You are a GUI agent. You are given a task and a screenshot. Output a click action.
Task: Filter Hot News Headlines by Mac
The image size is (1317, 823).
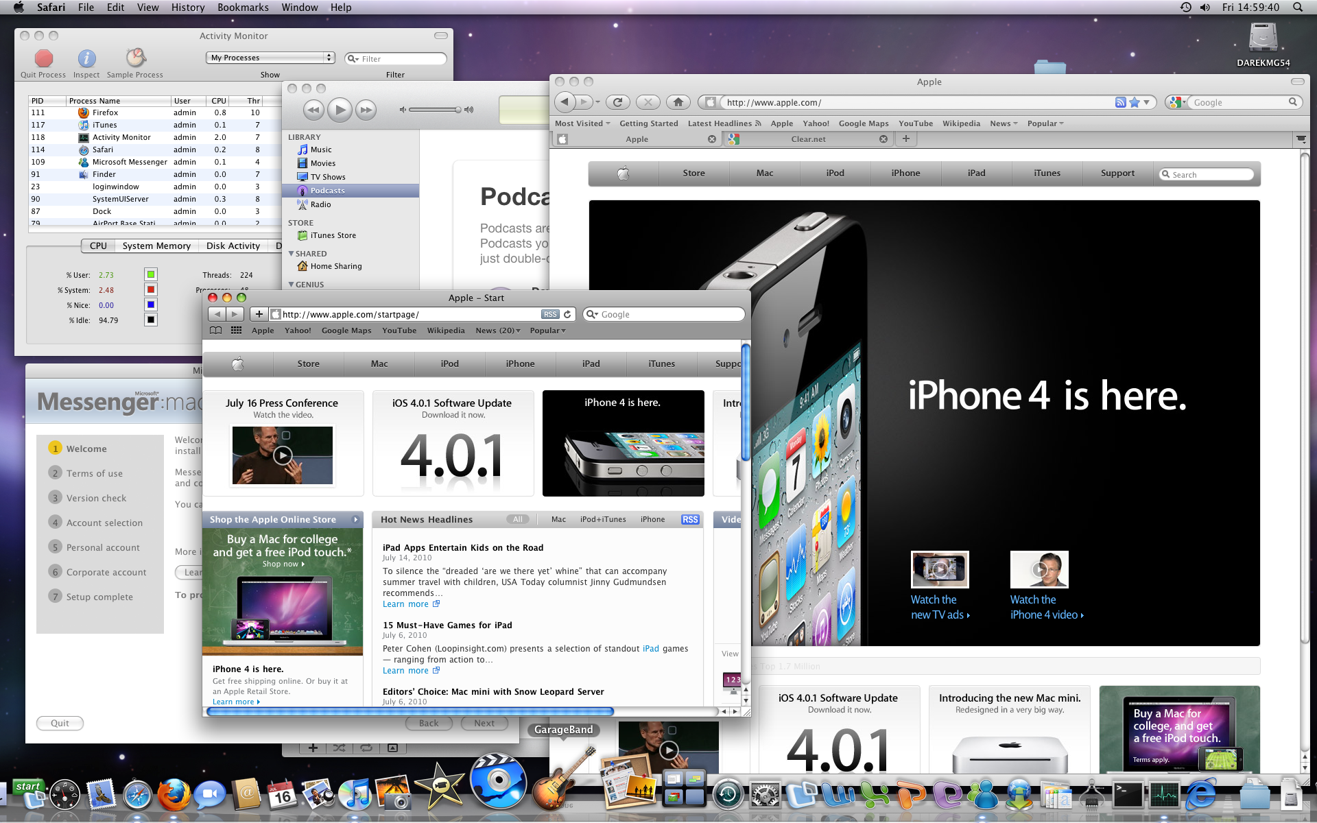tap(558, 519)
